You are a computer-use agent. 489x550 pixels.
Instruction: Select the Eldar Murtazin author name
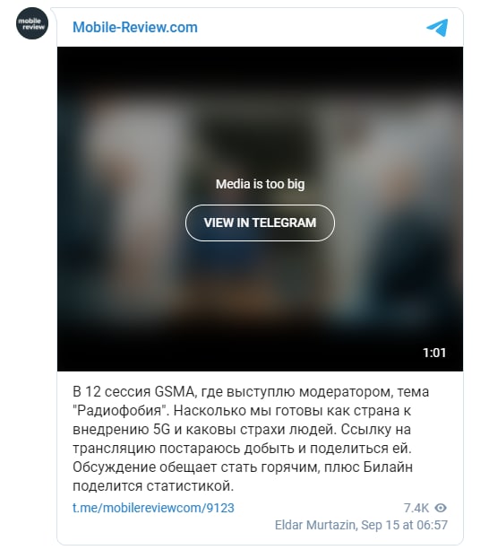point(315,525)
